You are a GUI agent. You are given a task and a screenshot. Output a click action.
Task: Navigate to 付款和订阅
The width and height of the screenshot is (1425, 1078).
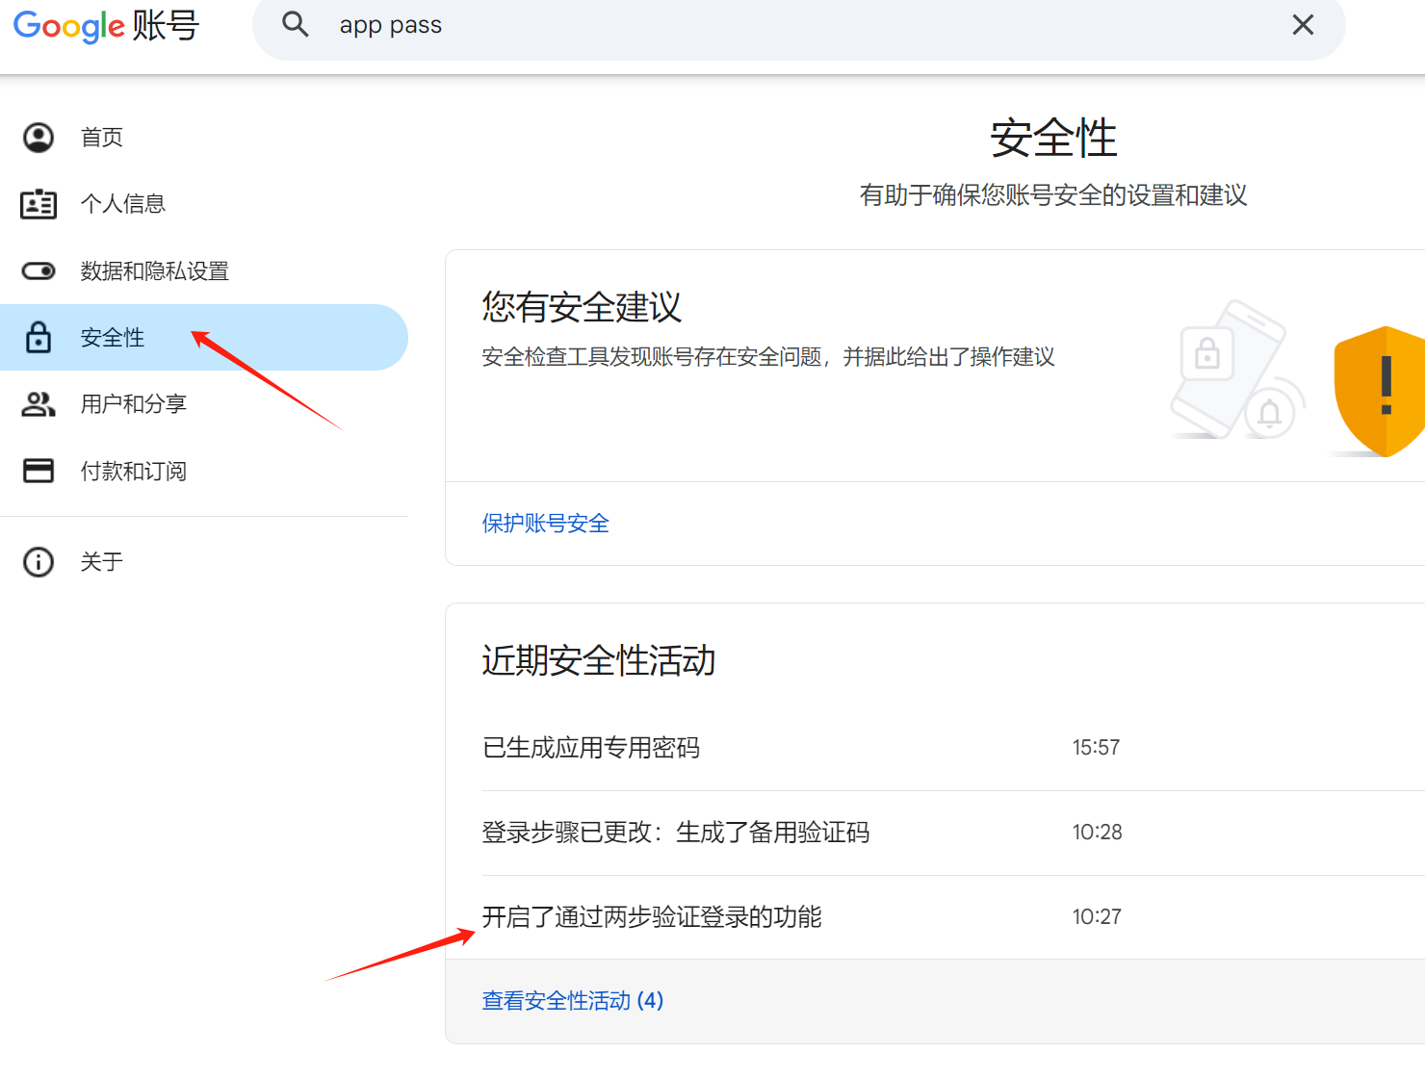pyautogui.click(x=204, y=471)
